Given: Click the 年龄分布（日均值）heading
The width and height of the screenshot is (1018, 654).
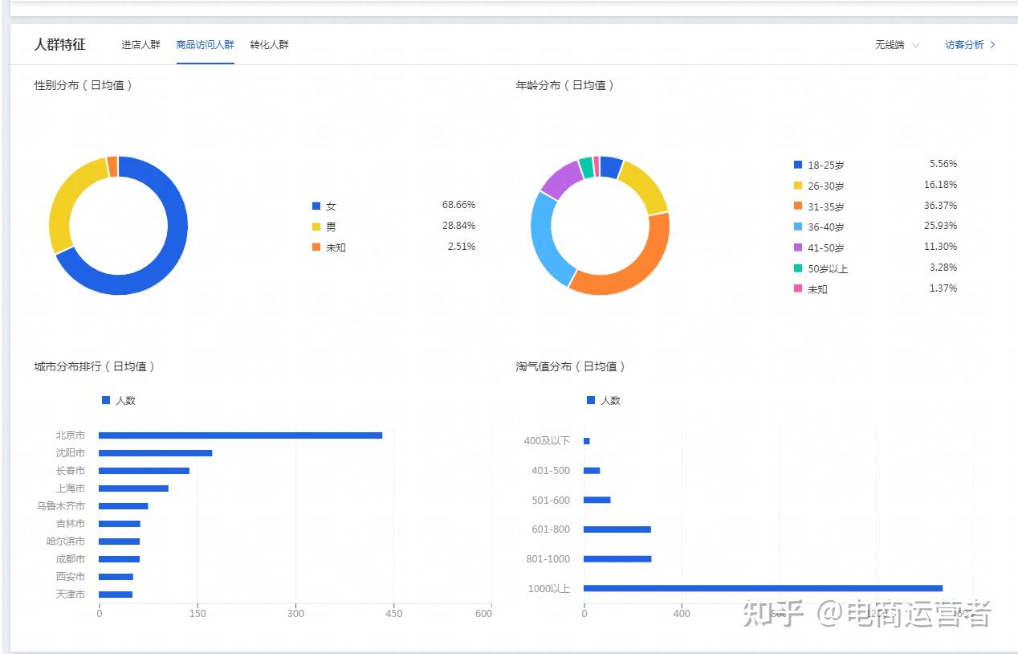Looking at the screenshot, I should (564, 85).
